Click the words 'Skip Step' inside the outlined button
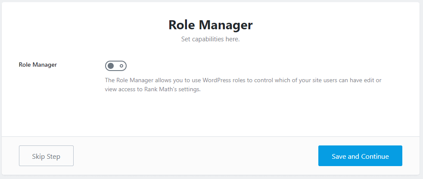Screen dimensions: 423x179 point(46,156)
